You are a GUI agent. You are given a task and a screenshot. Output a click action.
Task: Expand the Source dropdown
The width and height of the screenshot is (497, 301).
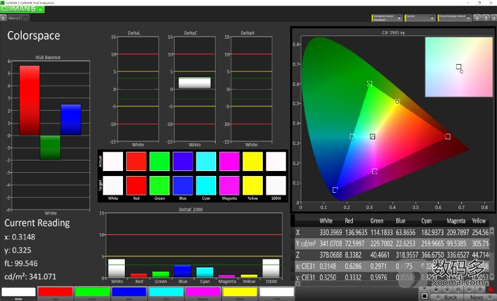click(419, 18)
